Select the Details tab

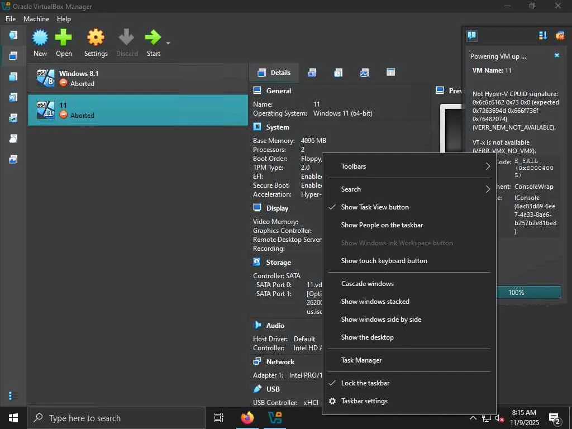[274, 73]
